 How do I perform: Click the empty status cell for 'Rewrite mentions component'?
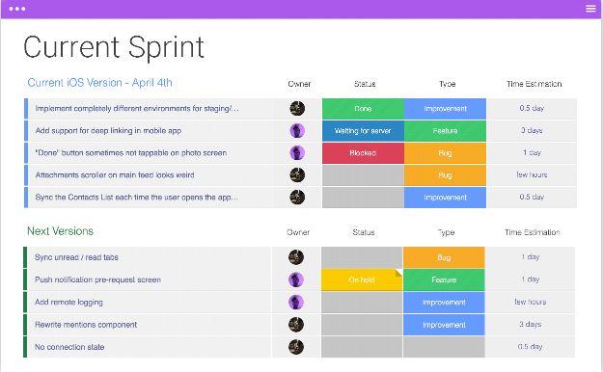click(362, 325)
